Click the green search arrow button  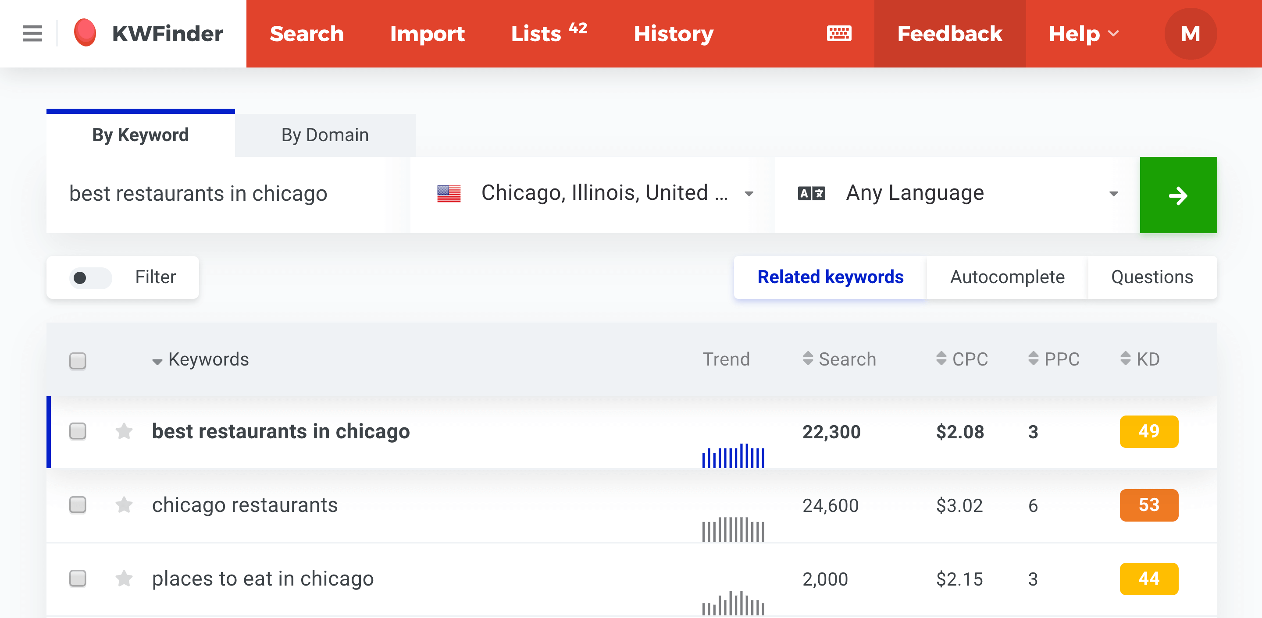(1178, 195)
